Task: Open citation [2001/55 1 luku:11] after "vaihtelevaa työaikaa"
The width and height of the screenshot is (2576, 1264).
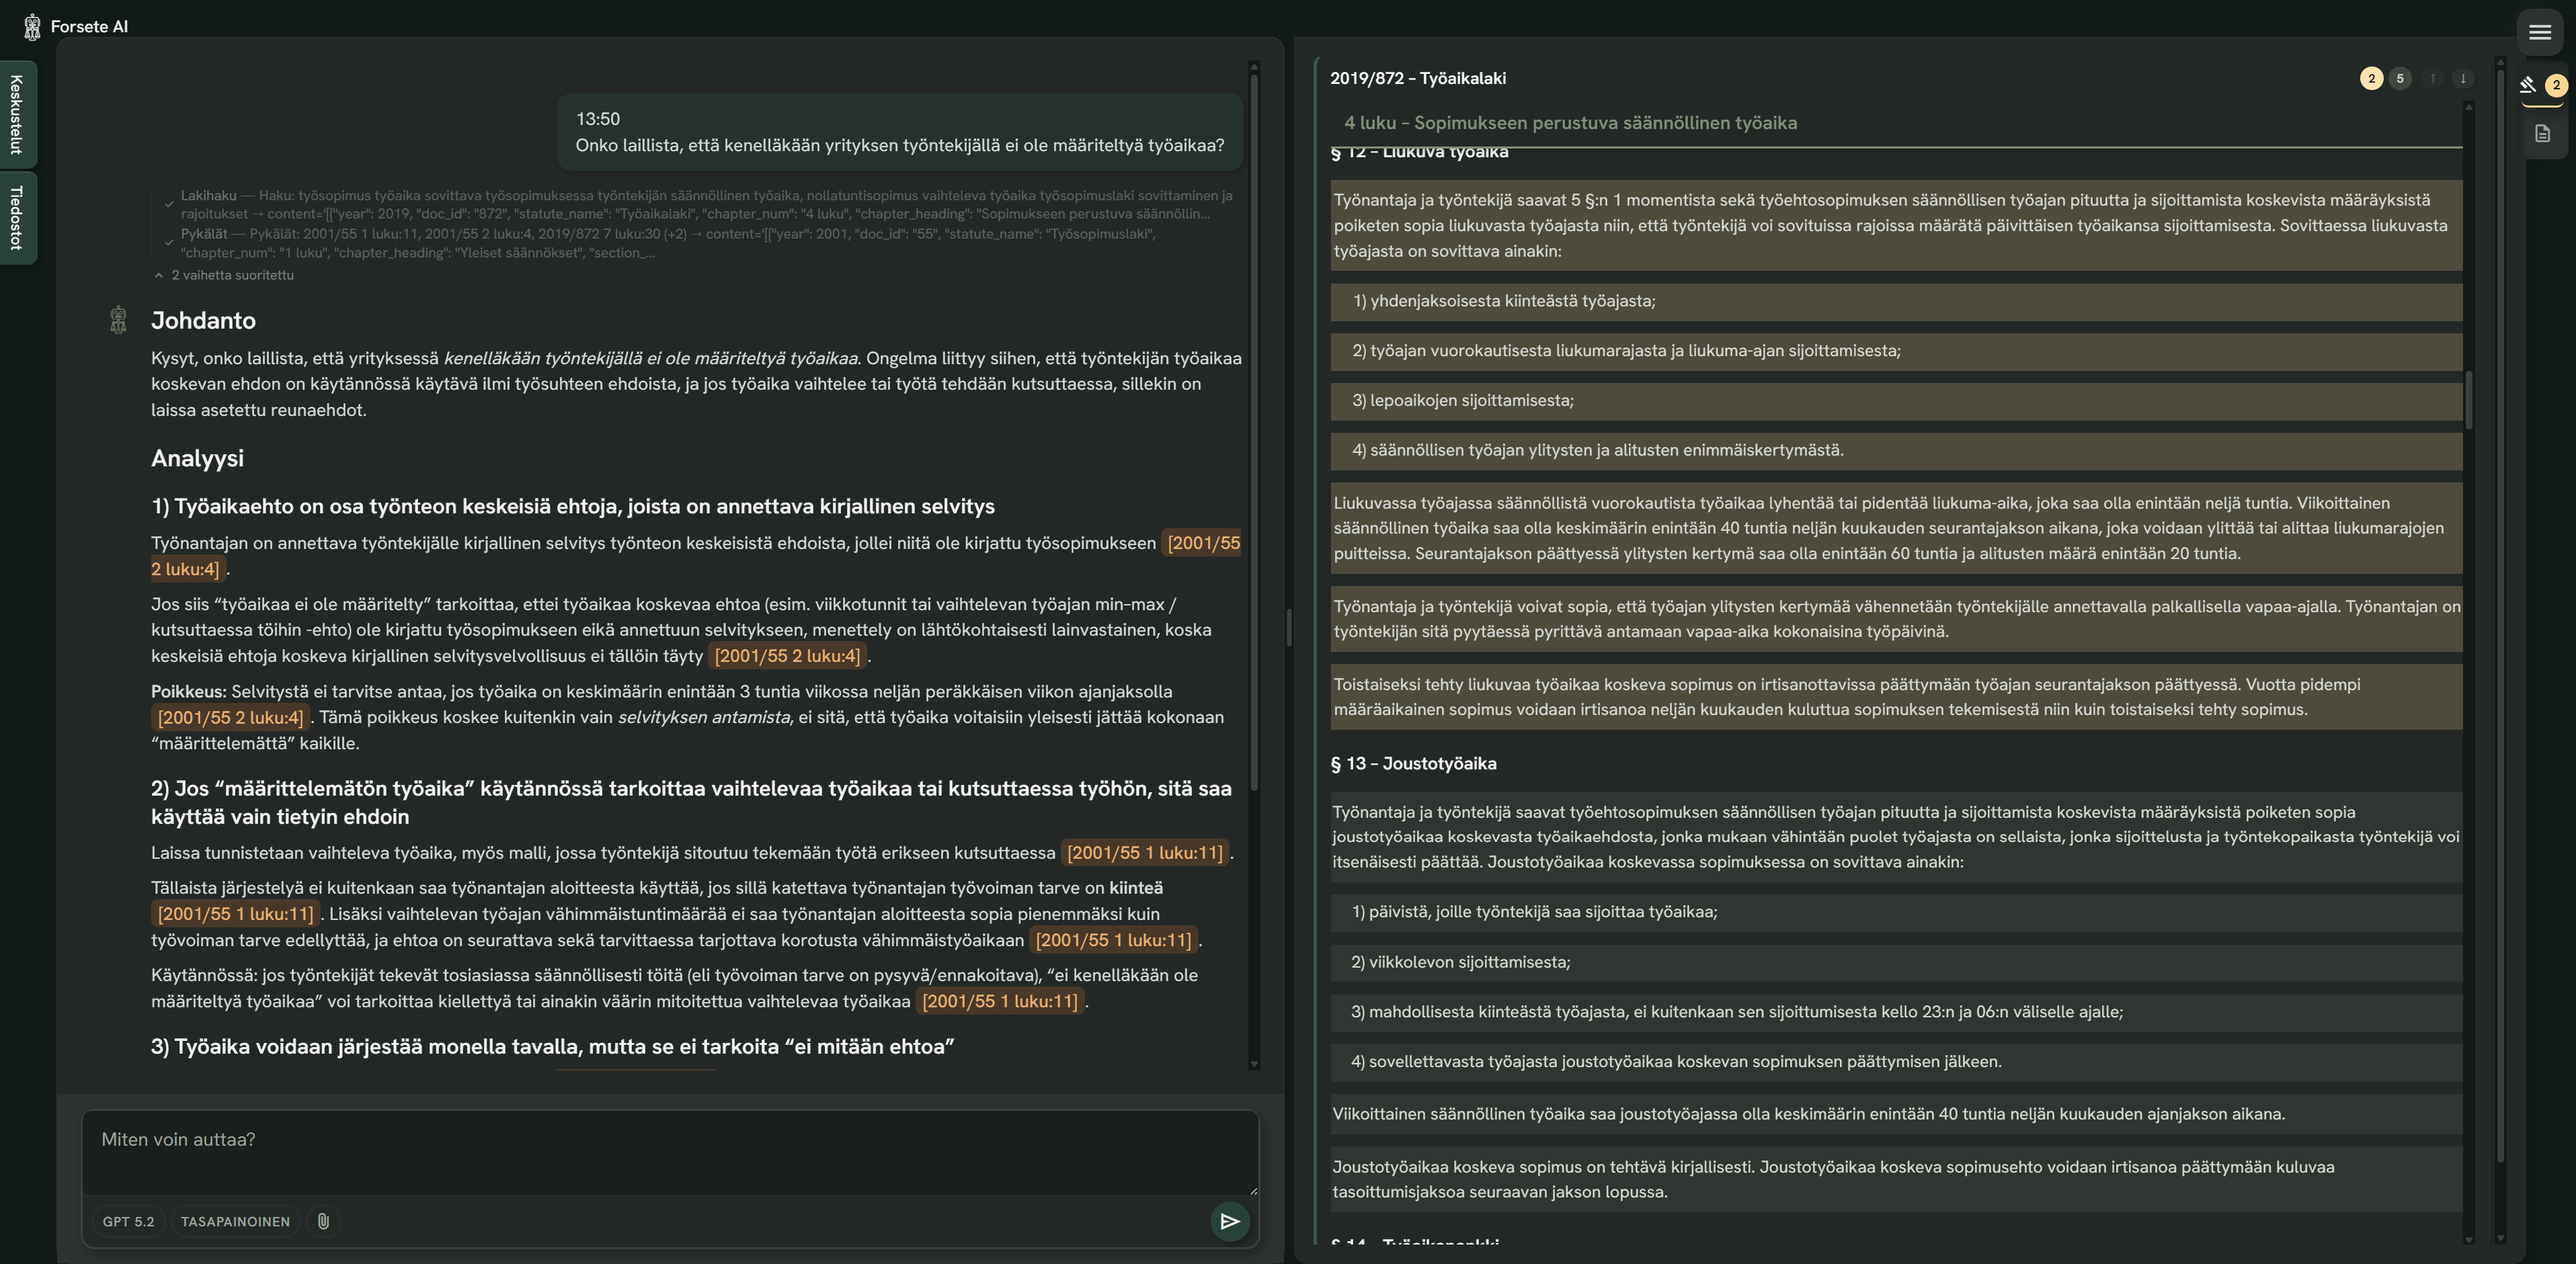Action: 1000,1001
